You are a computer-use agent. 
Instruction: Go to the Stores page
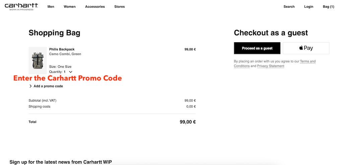pos(120,7)
